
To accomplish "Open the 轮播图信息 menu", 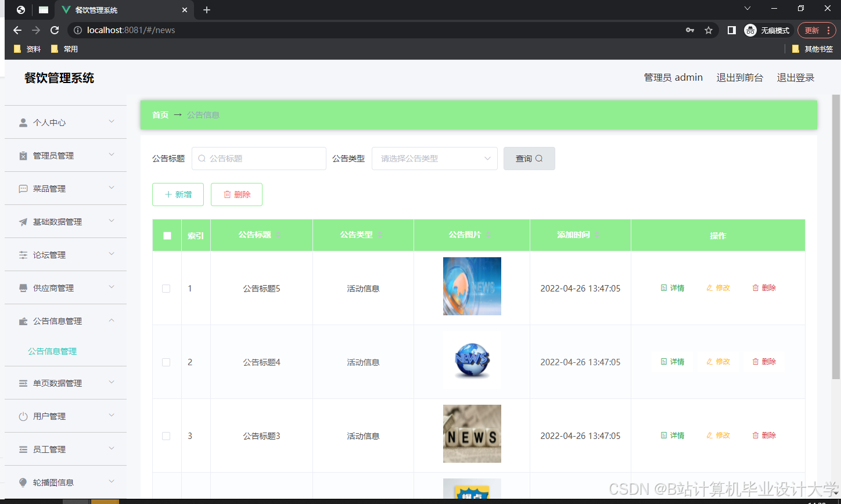I will coord(66,483).
